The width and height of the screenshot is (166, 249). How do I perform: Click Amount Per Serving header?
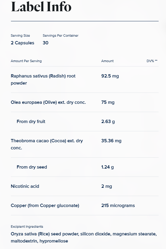(x=26, y=61)
